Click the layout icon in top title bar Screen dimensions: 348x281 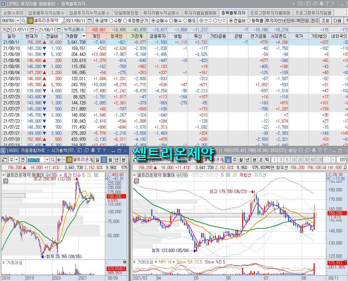[308, 4]
